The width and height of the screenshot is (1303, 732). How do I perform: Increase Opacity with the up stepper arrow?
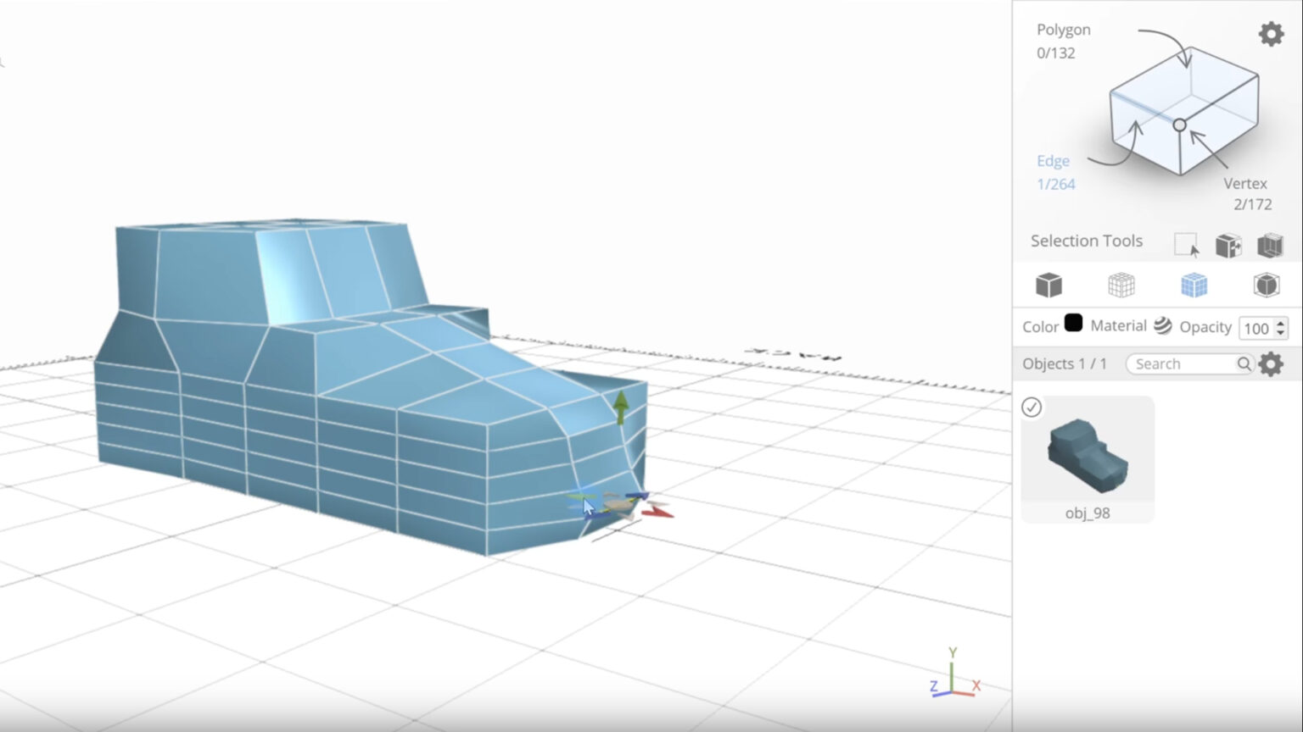[x=1279, y=324]
